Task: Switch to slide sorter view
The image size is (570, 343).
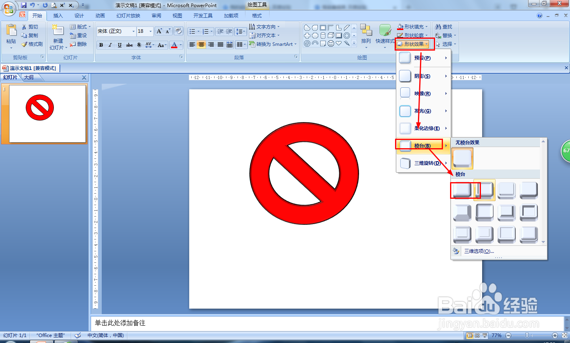Action: (477, 335)
